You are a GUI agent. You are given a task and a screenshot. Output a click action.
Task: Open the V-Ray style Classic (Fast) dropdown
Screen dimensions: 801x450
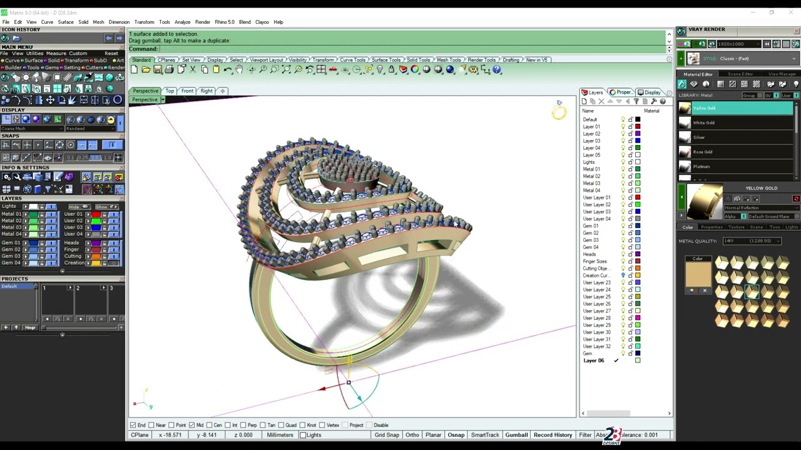click(743, 58)
